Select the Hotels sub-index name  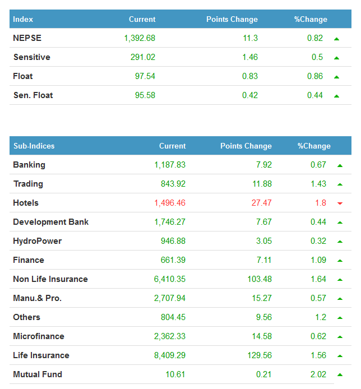(x=26, y=203)
